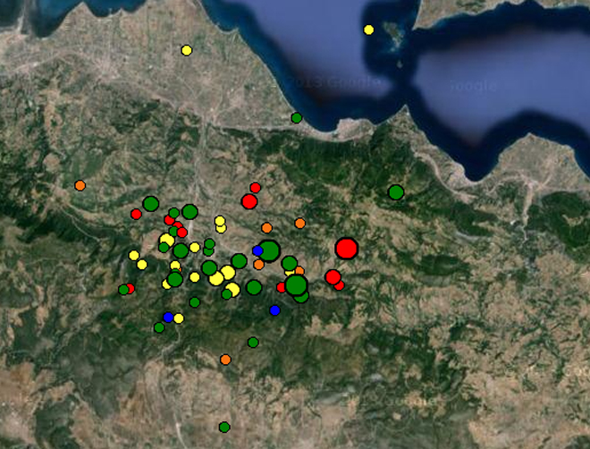Viewport: 590px width, 449px height.
Task: Click the blue marker beside the largest green circle pair
Action: (274, 309)
